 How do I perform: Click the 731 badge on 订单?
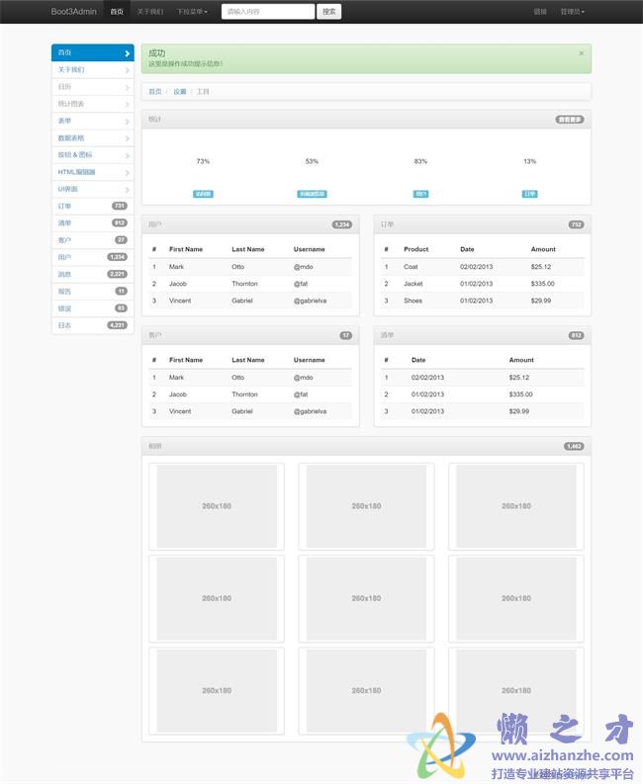coord(119,206)
